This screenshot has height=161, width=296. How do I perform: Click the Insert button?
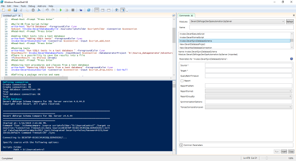coord(284,151)
